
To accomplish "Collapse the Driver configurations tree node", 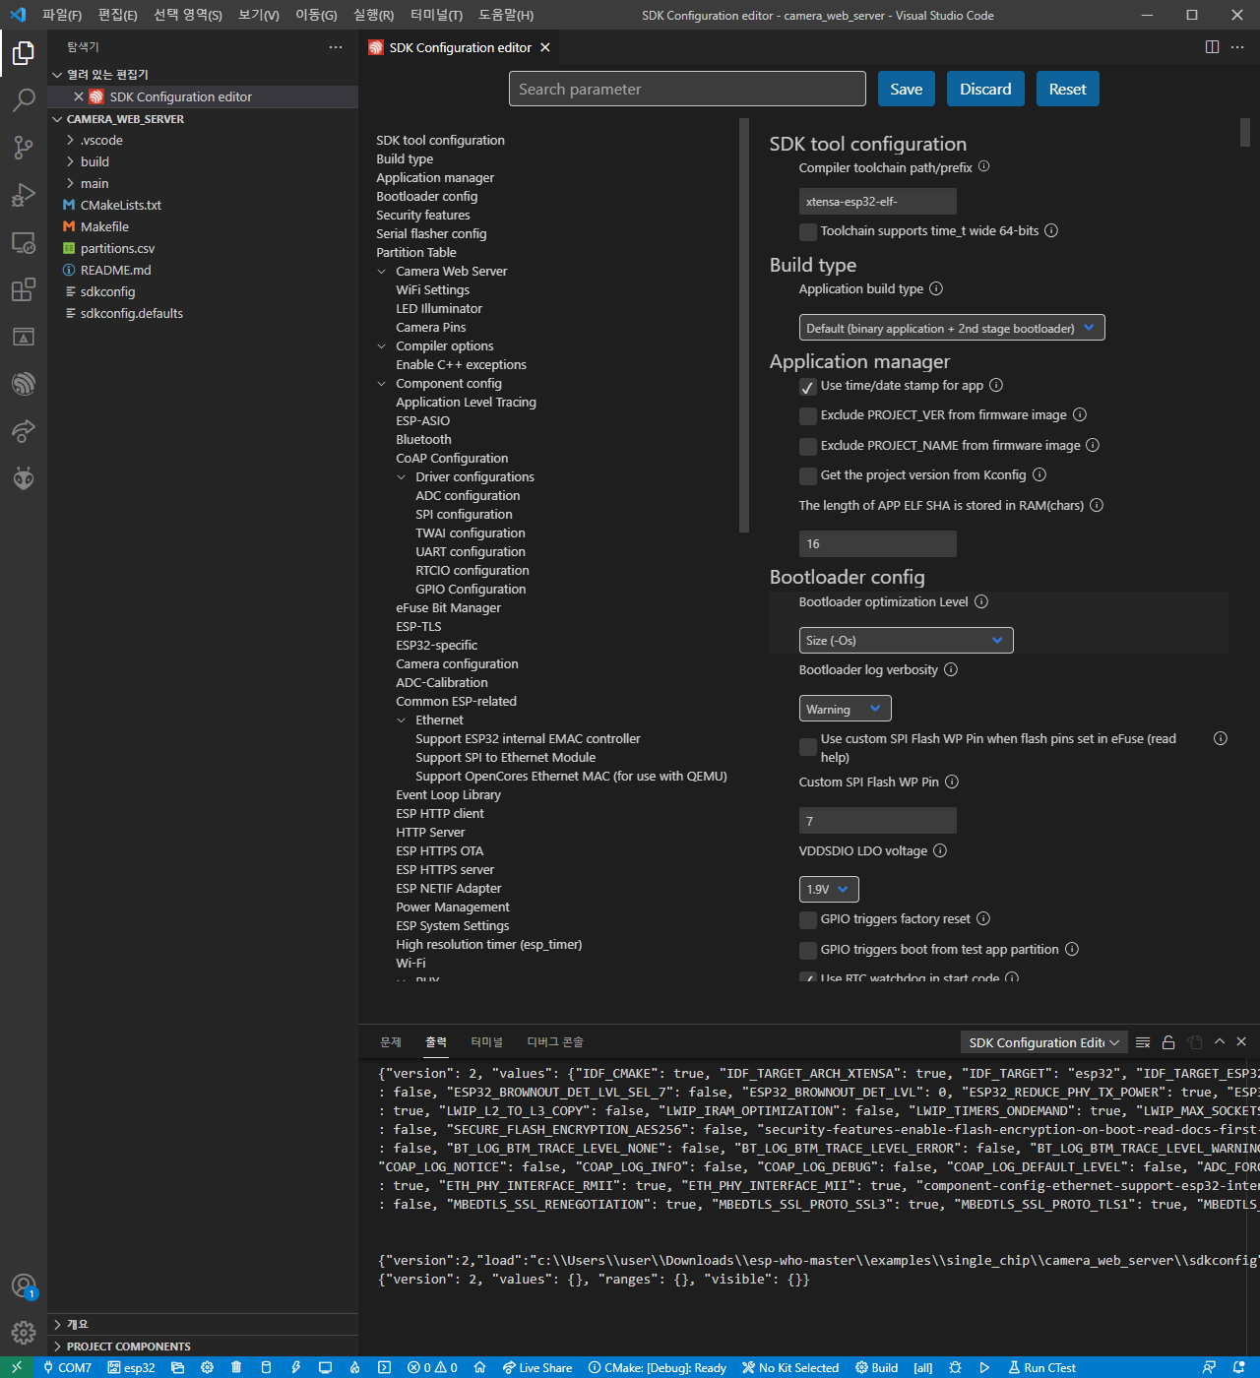I will pos(402,477).
